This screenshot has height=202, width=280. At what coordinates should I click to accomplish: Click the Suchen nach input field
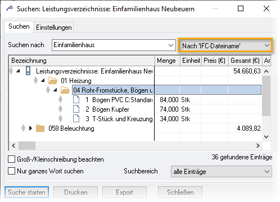coord(114,45)
